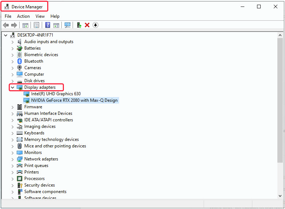Image resolution: width=285 pixels, height=209 pixels.
Task: Click the Properties toolbar icon
Action: pos(36,25)
